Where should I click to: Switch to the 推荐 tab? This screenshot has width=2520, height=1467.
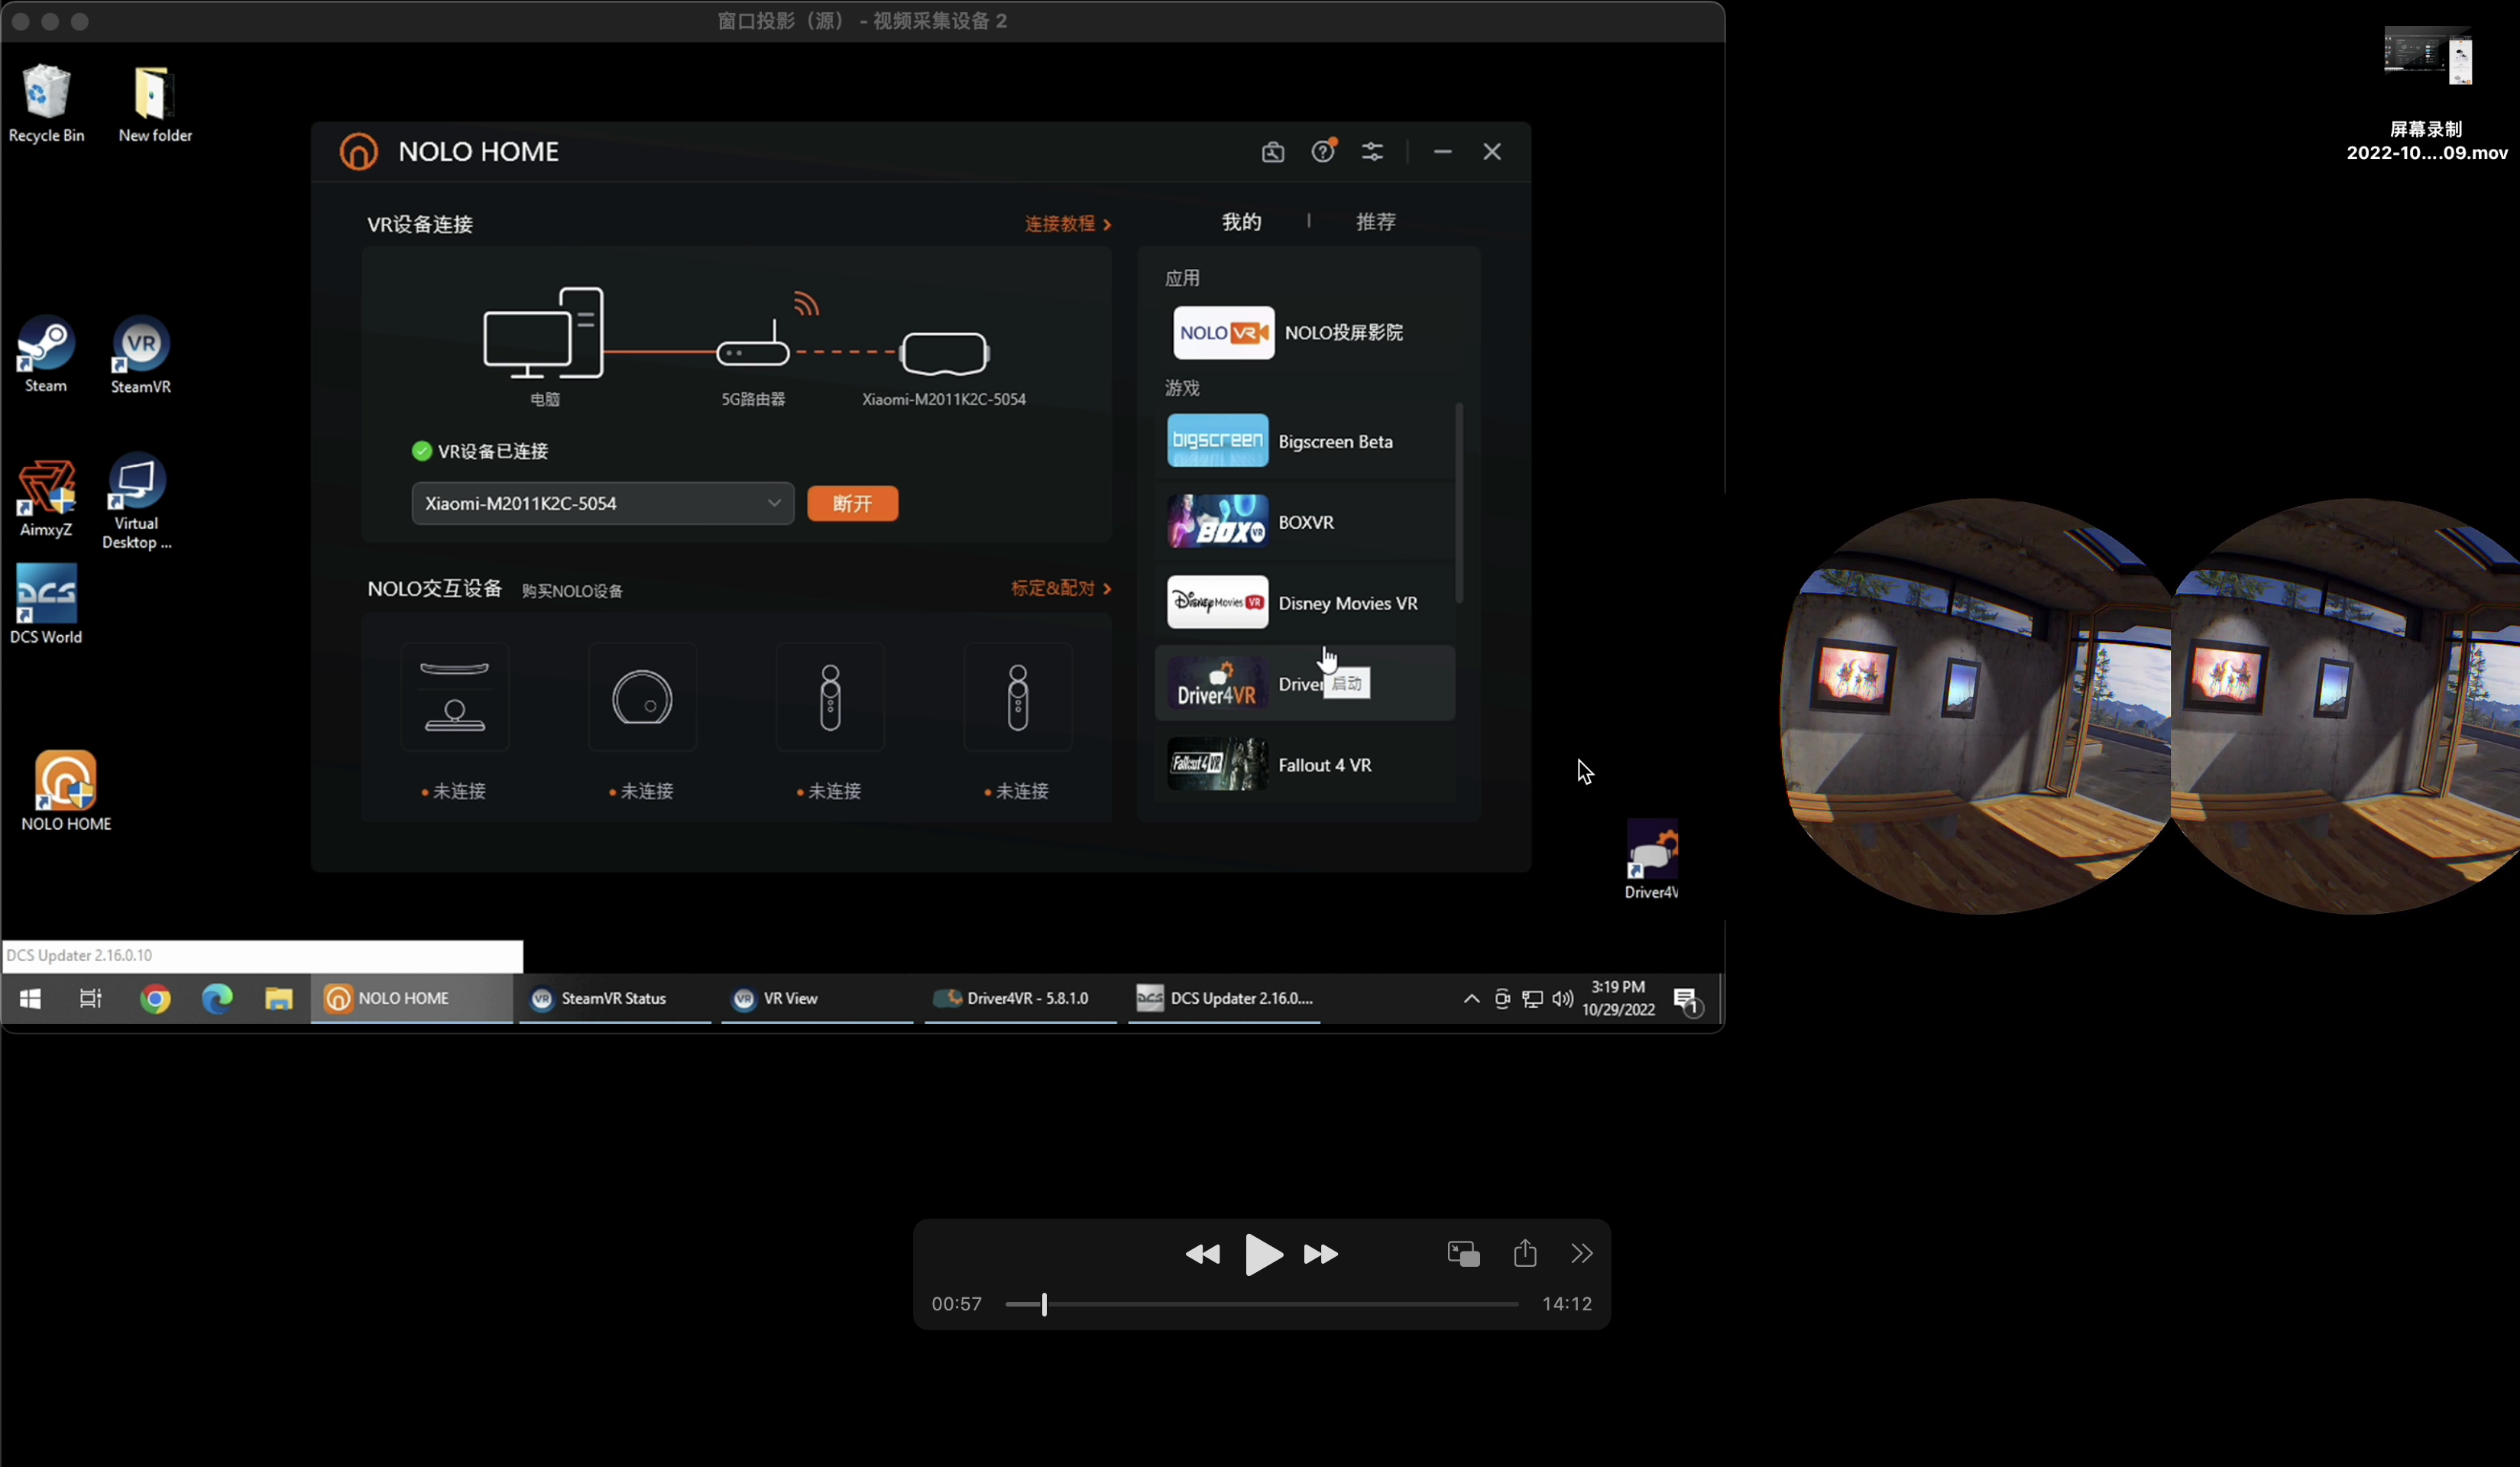coord(1375,222)
